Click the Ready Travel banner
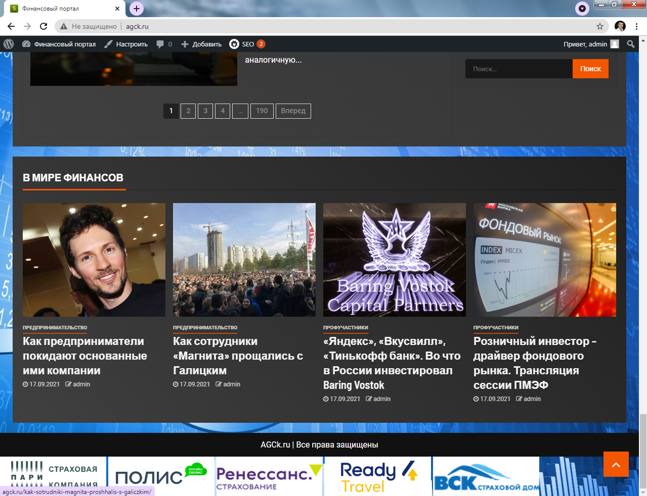Screen dimensions: 647x496 coord(377,476)
